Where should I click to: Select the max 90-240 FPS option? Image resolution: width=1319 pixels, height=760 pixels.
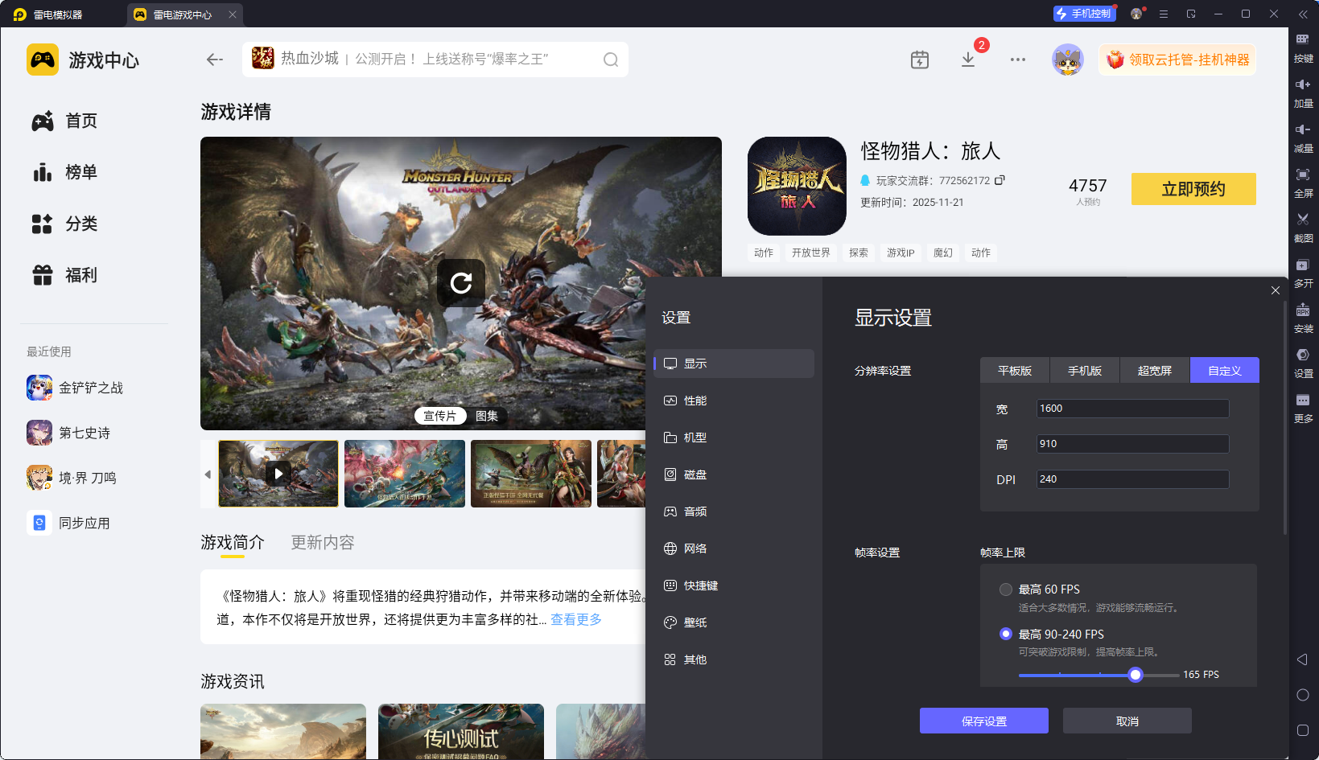[1006, 634]
